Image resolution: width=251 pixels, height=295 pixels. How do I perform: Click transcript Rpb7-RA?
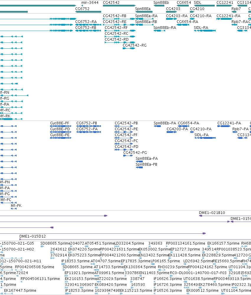pyautogui.click(x=234, y=25)
